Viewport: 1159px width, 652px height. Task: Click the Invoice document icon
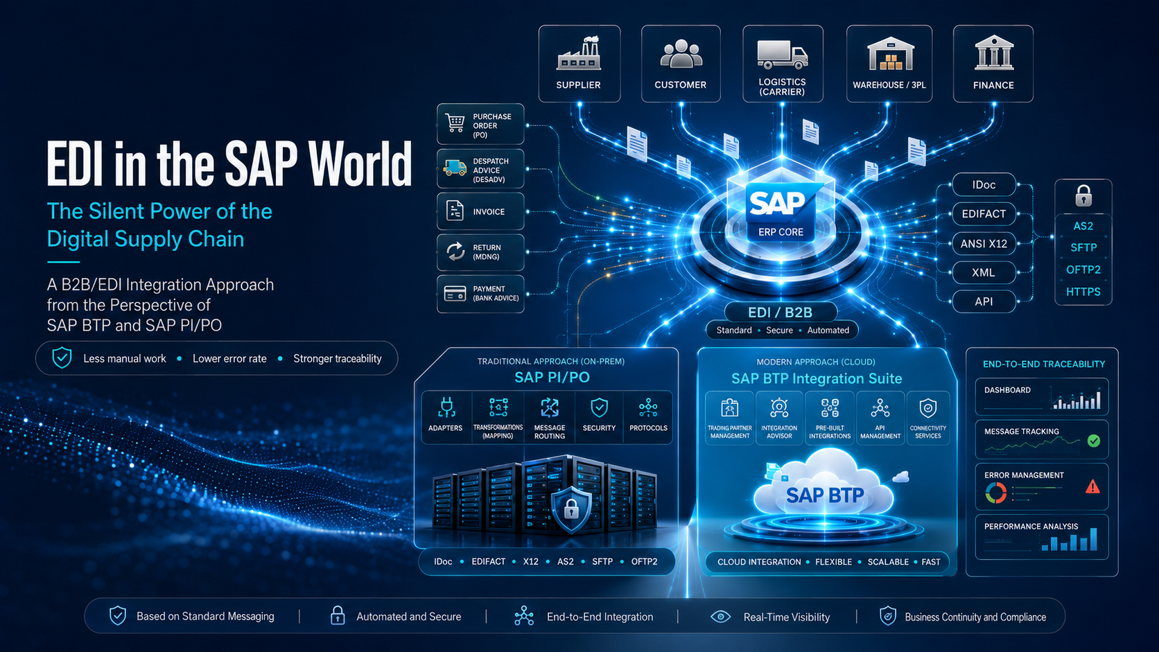tap(455, 211)
